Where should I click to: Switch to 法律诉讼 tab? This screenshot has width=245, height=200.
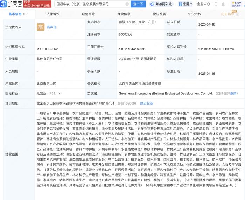tap(53, 14)
